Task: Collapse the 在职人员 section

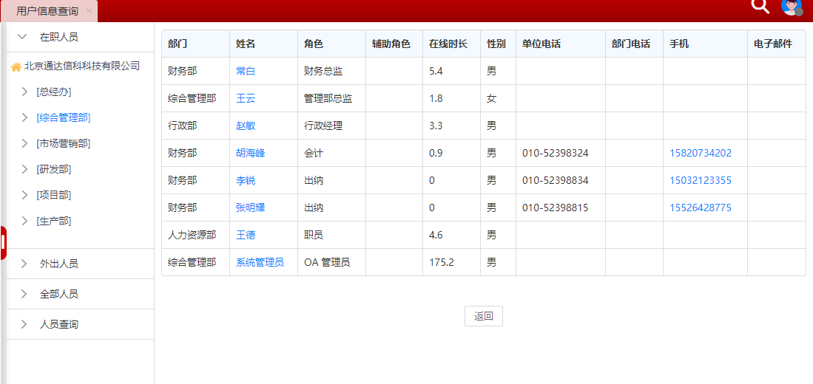Action: click(21, 37)
